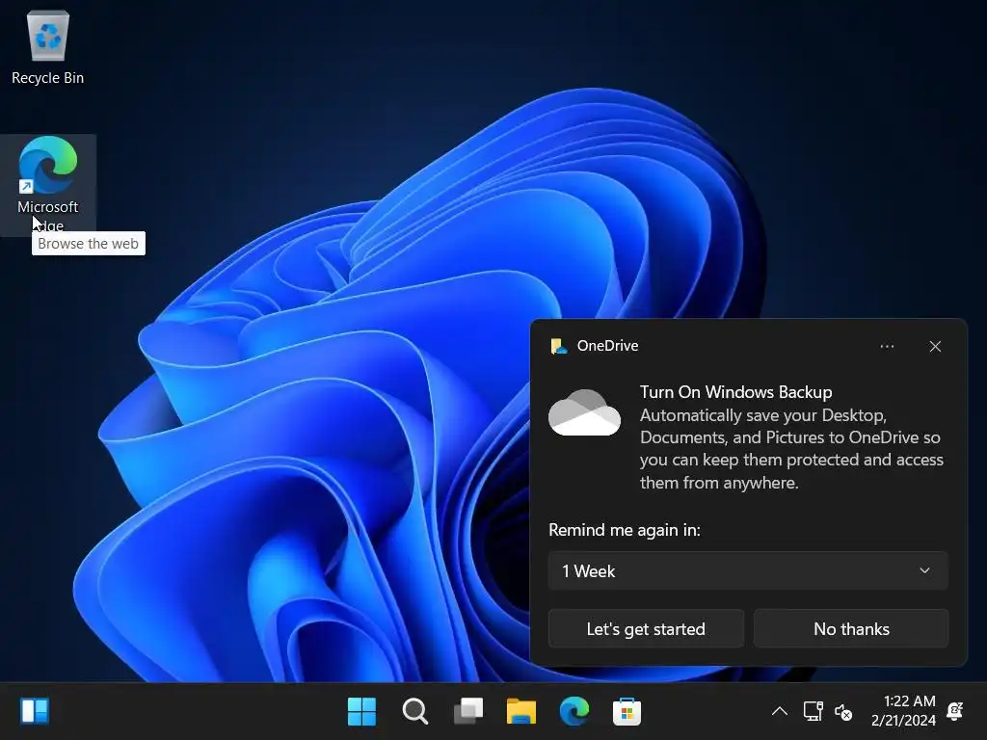
Task: Click the No thanks button
Action: 851,628
